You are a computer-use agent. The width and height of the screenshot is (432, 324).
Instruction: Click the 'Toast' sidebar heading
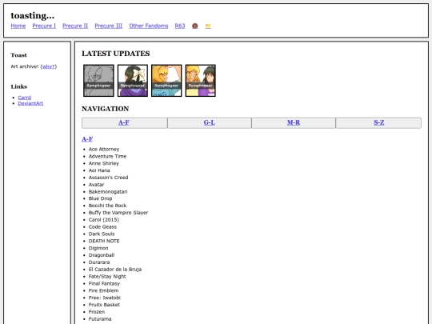click(18, 55)
